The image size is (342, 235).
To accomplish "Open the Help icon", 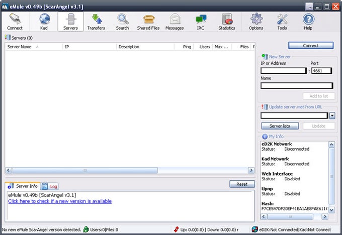I will [x=308, y=22].
